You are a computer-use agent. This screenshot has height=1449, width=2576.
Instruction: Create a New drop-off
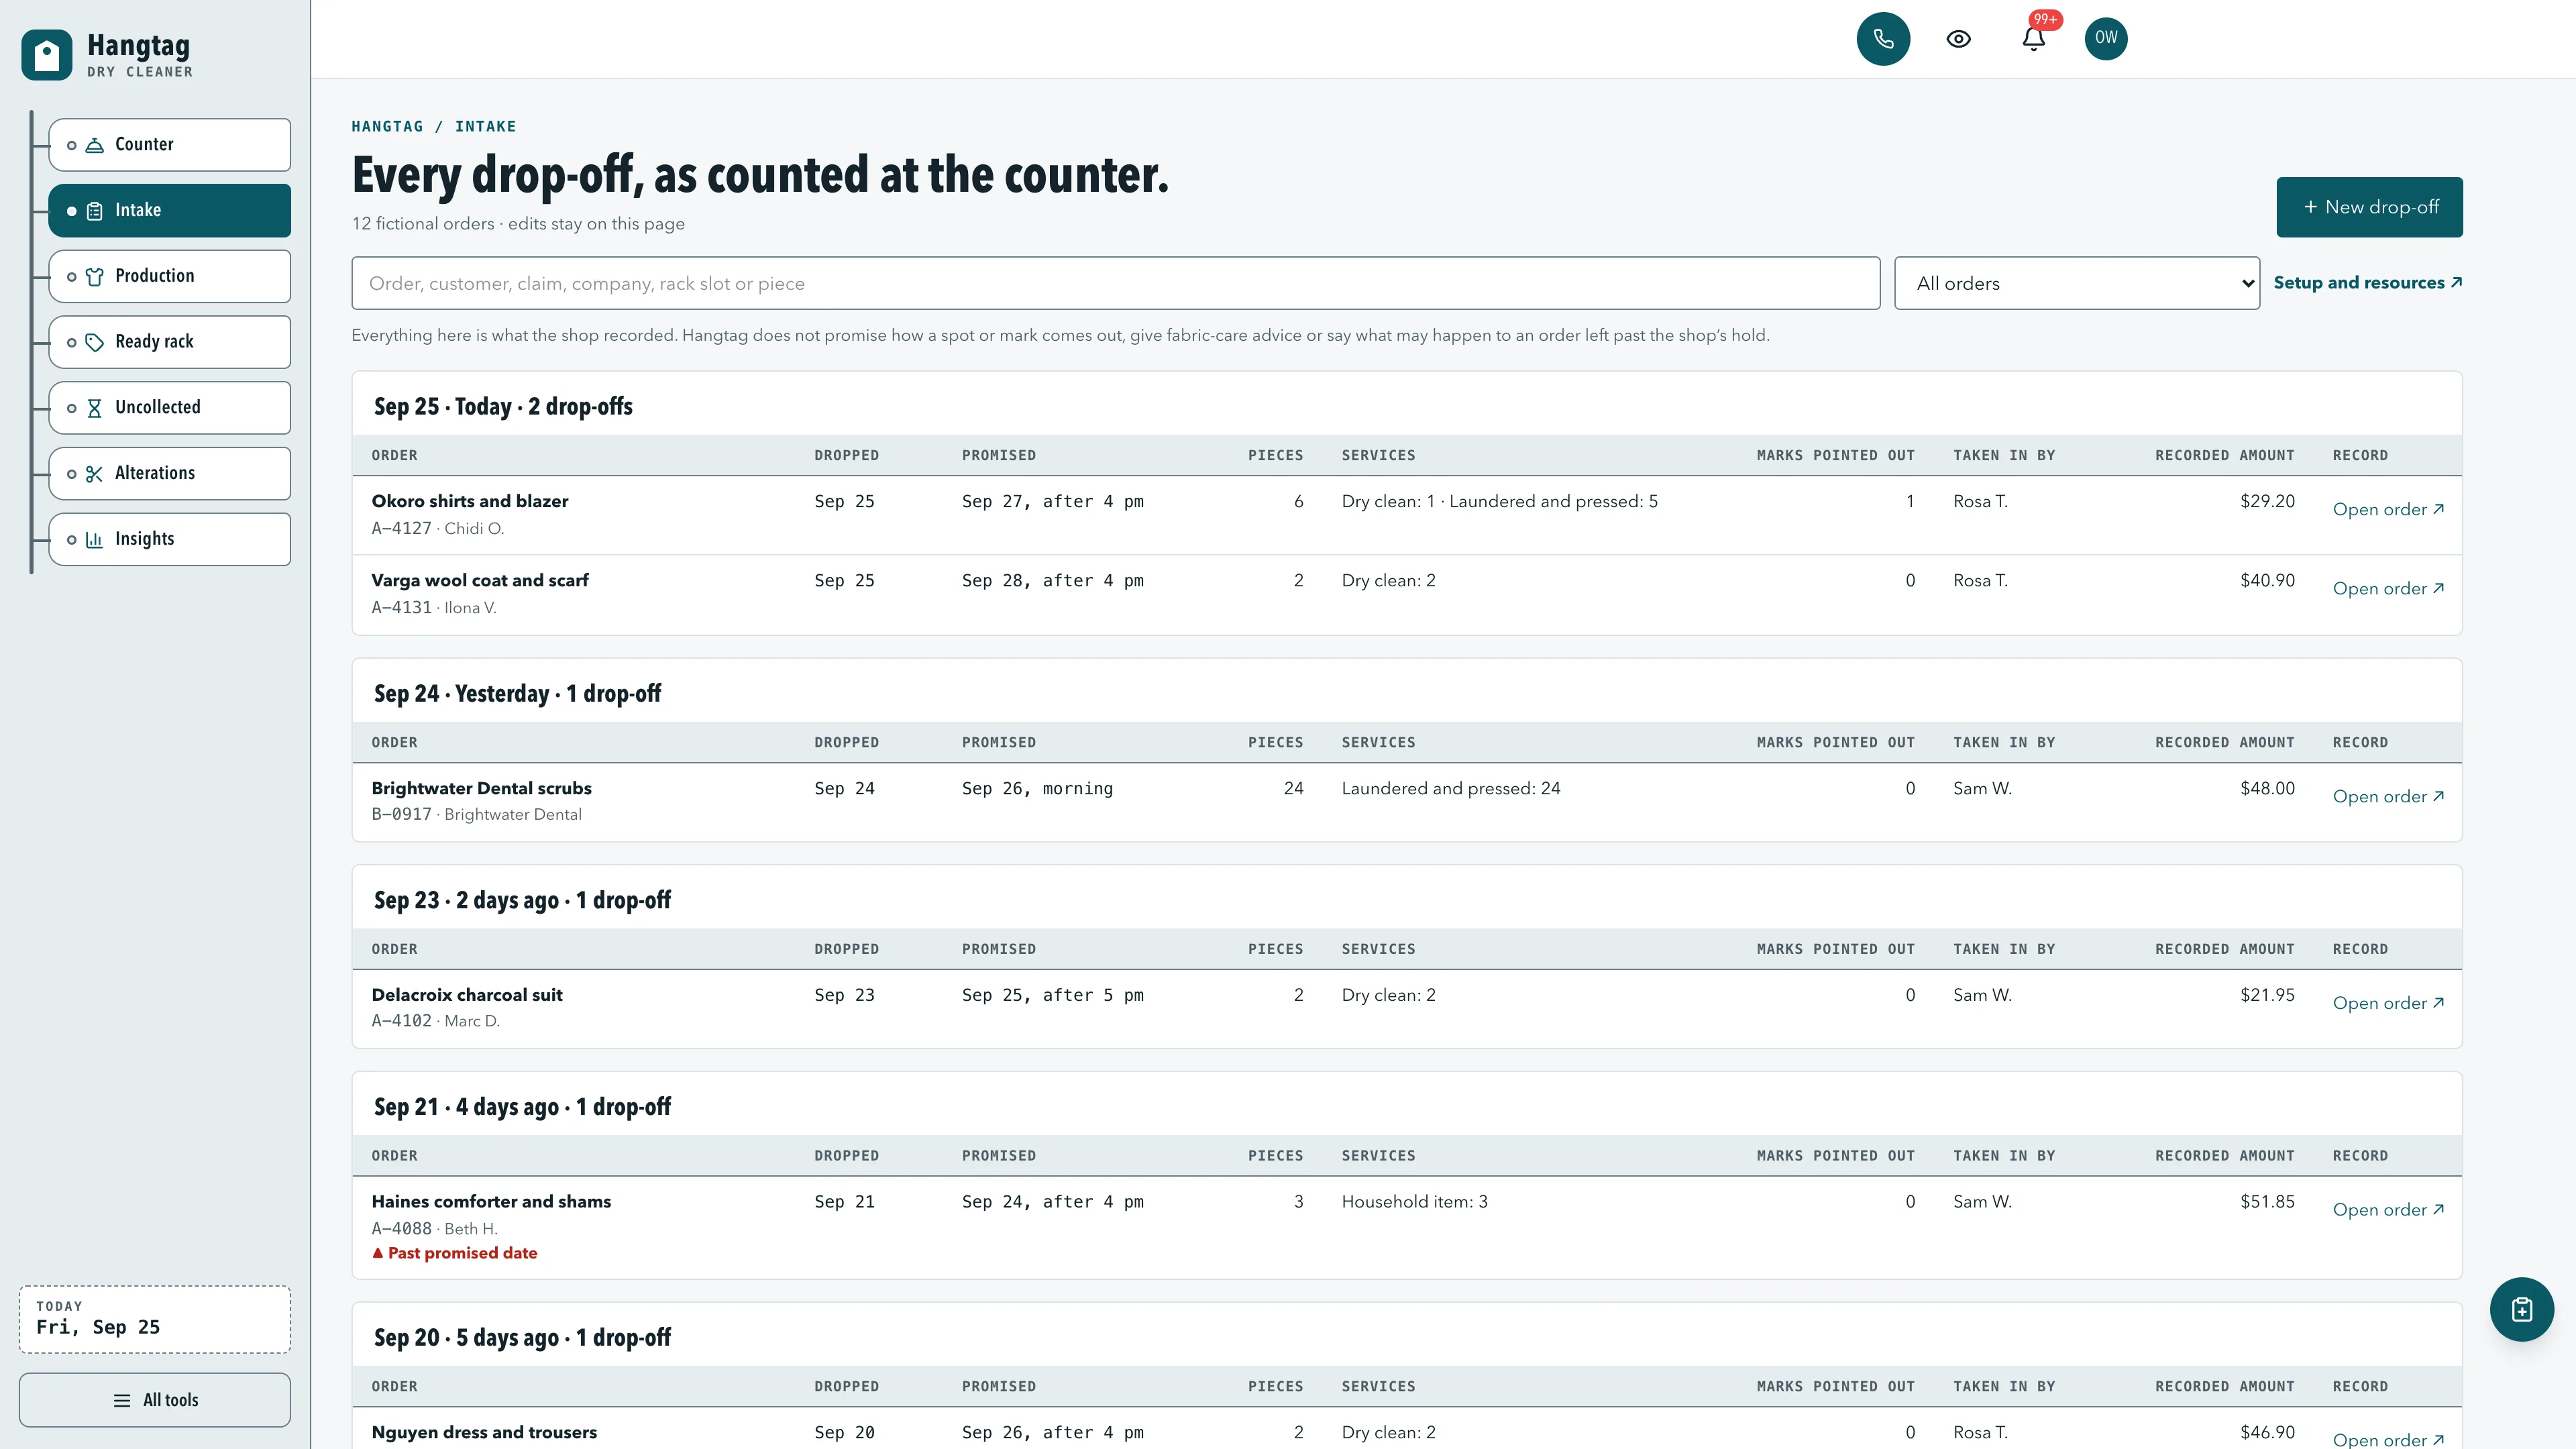[x=2369, y=207]
